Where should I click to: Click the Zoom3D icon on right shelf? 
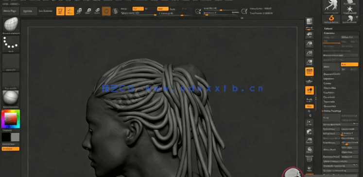point(309,141)
